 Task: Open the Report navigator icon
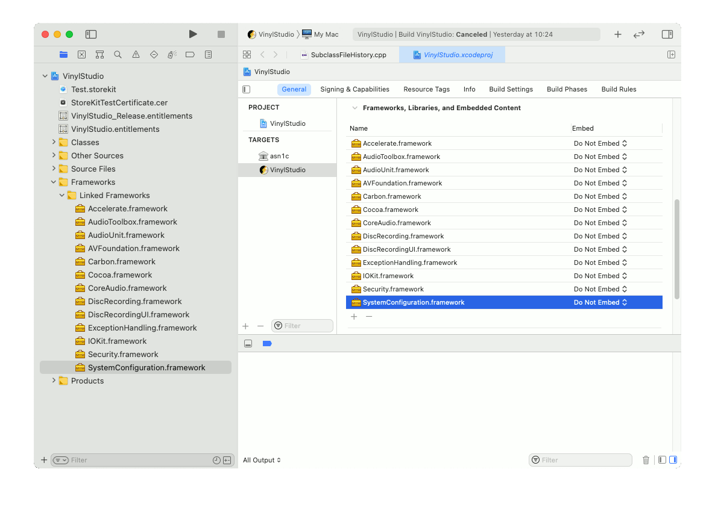[209, 55]
